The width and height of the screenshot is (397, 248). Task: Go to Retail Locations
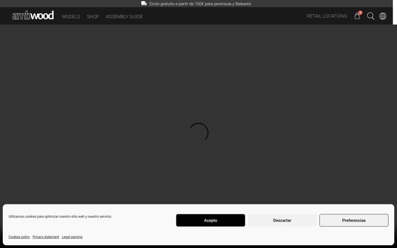pos(326,16)
